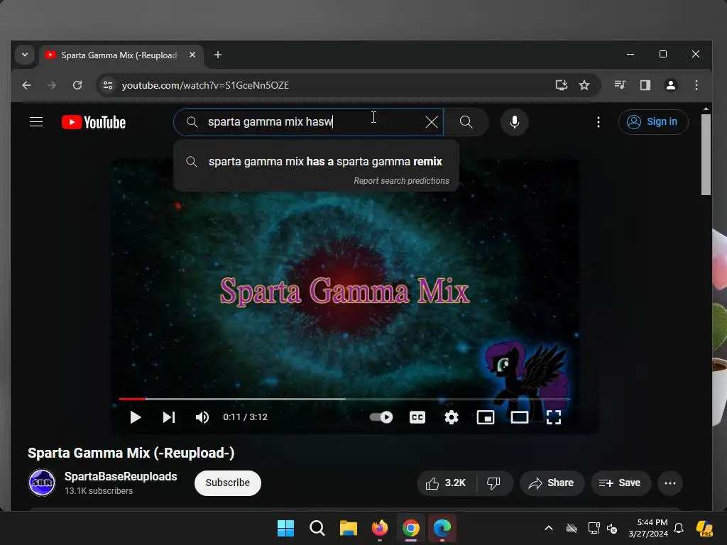Select suggestion 'has a sparta gamma remix'
Viewport: 727px width, 545px height.
click(x=316, y=161)
